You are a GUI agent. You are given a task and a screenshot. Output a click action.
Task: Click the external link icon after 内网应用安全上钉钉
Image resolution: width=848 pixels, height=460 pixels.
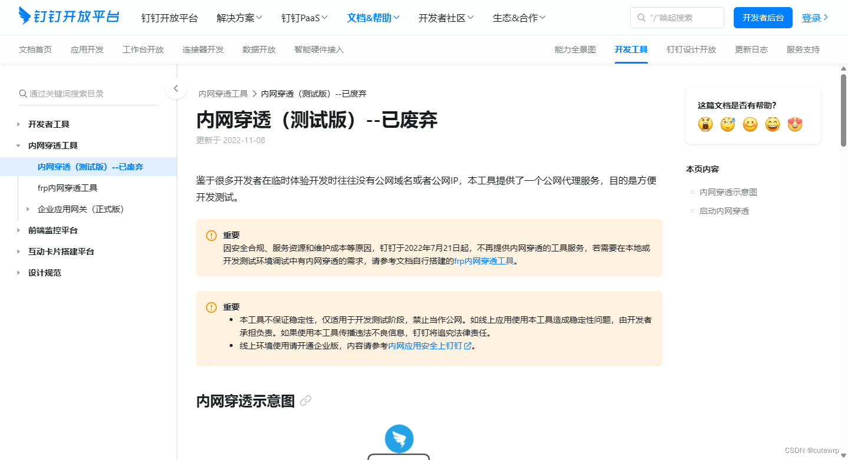coord(468,346)
